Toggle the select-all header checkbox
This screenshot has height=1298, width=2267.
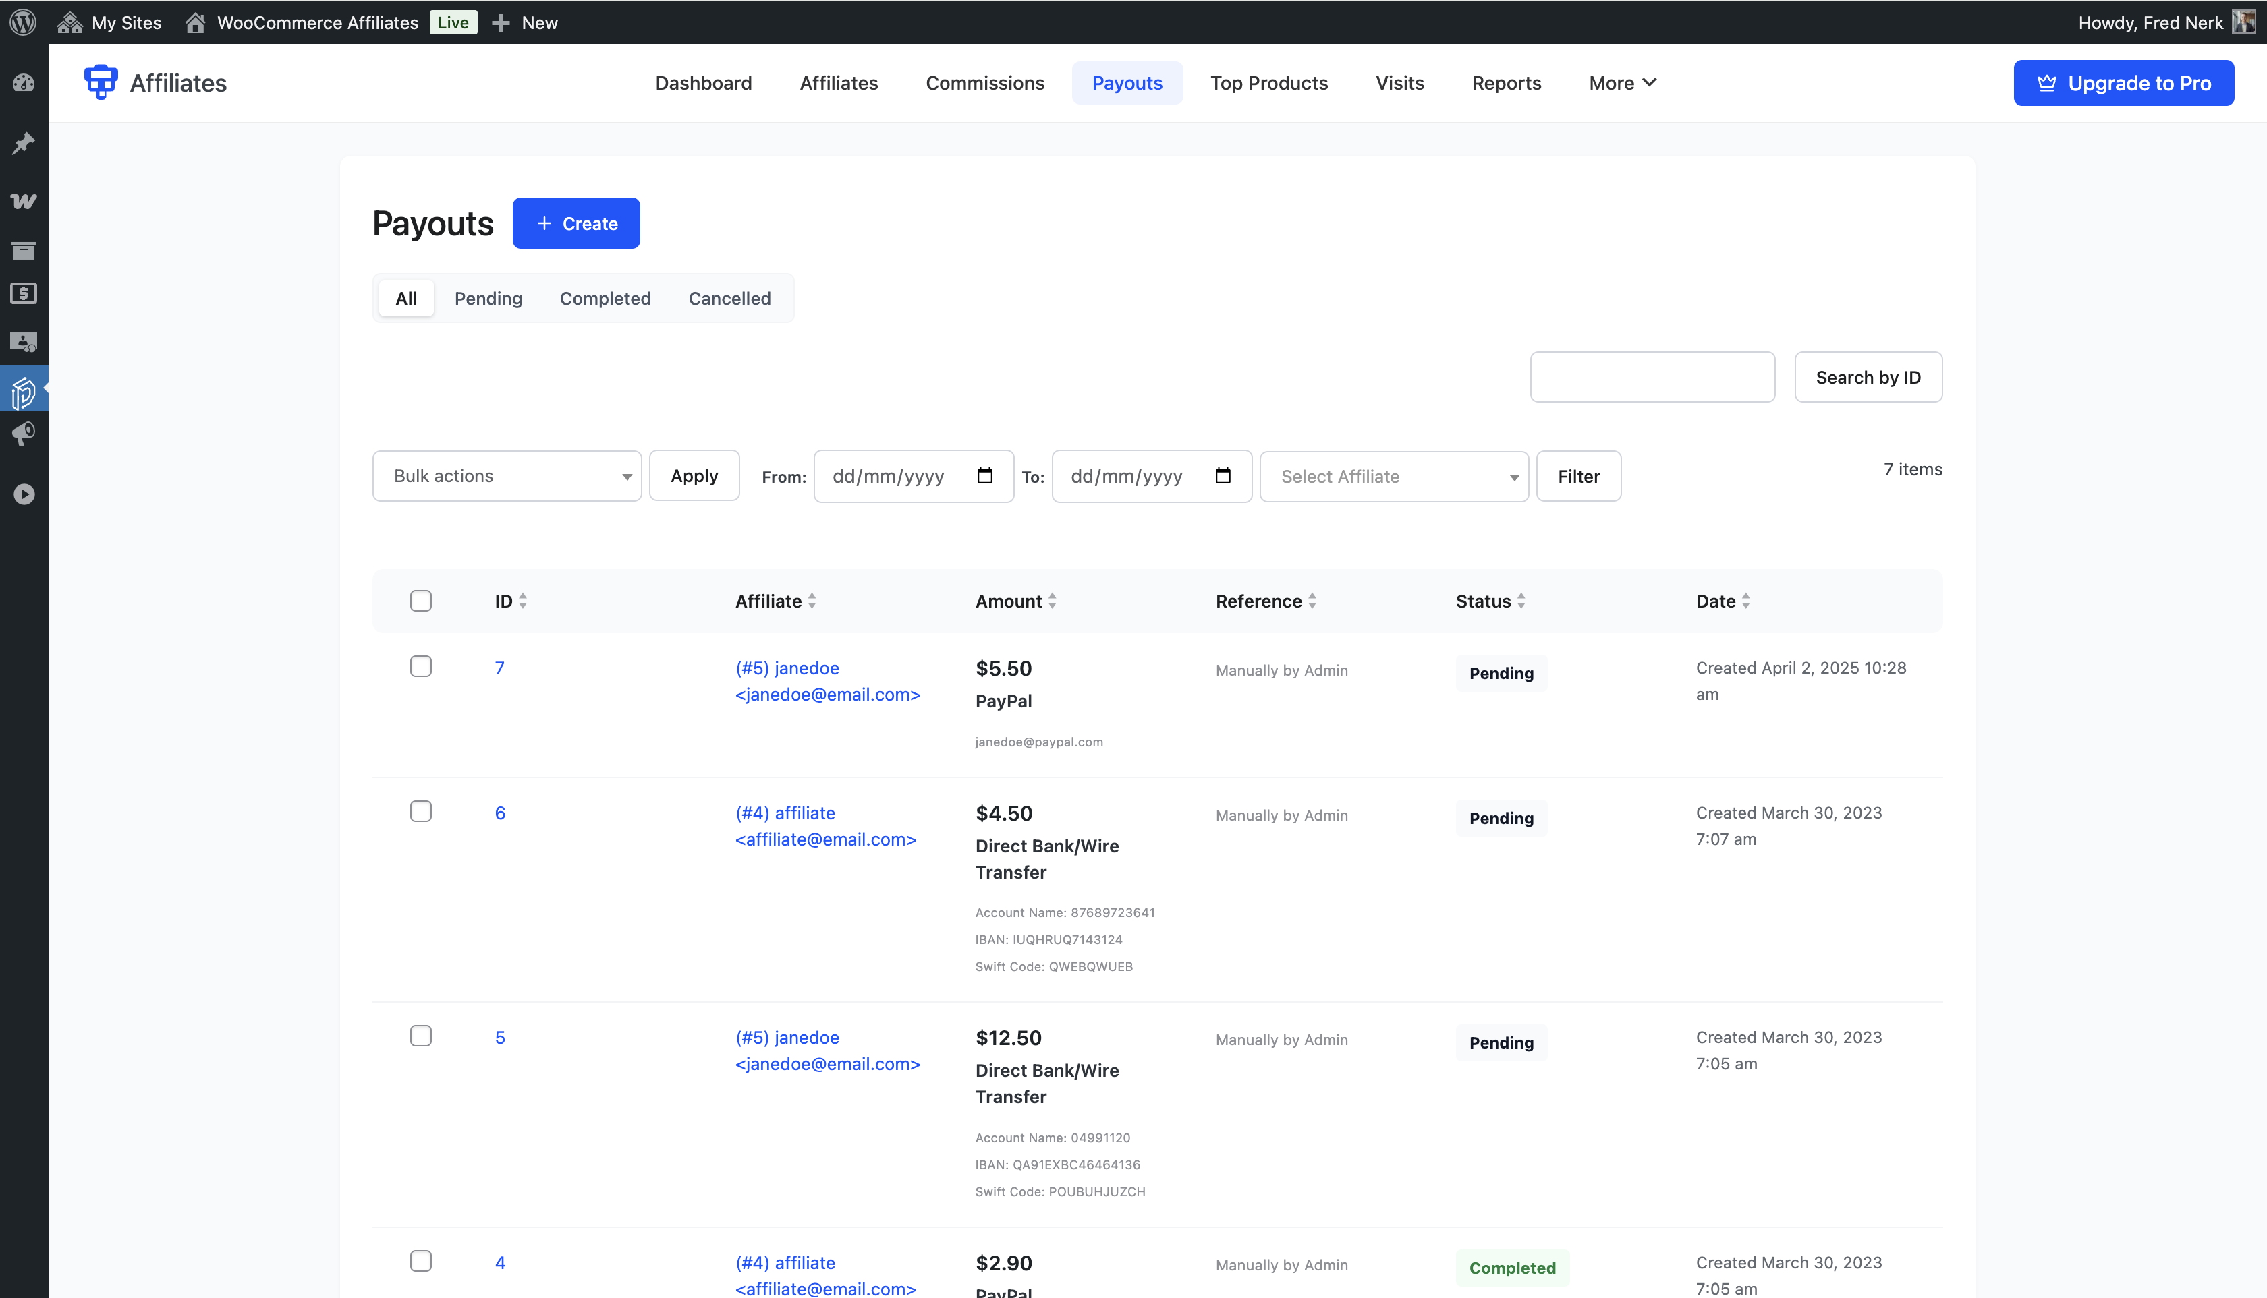(x=421, y=601)
